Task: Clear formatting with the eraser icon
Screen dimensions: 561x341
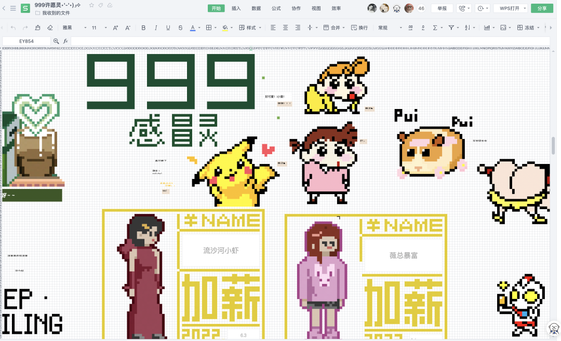Action: click(50, 28)
